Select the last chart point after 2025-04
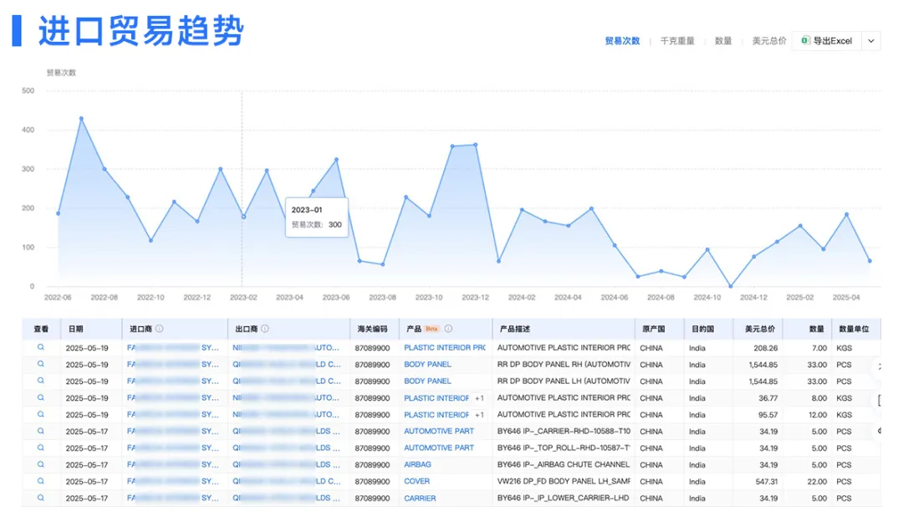This screenshot has width=903, height=522. (x=870, y=261)
